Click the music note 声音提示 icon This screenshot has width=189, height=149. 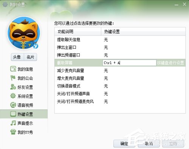coord(13,123)
